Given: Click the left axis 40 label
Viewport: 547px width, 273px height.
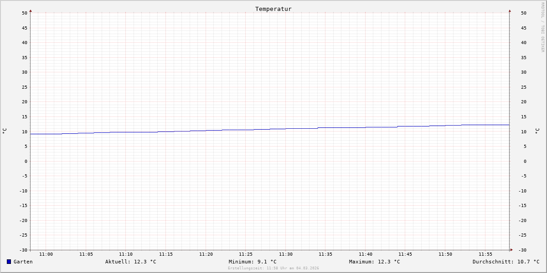Looking at the screenshot, I should (25, 43).
